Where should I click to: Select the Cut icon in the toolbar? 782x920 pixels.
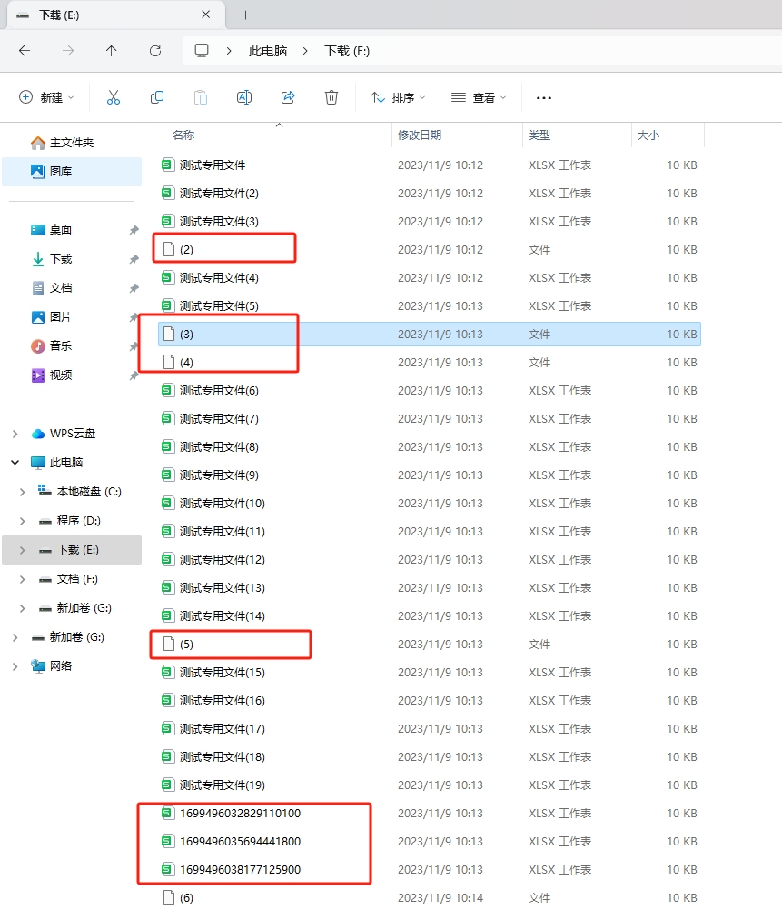tap(113, 97)
